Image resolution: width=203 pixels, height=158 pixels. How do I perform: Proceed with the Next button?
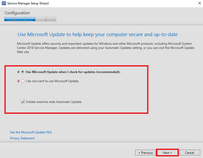point(167,153)
